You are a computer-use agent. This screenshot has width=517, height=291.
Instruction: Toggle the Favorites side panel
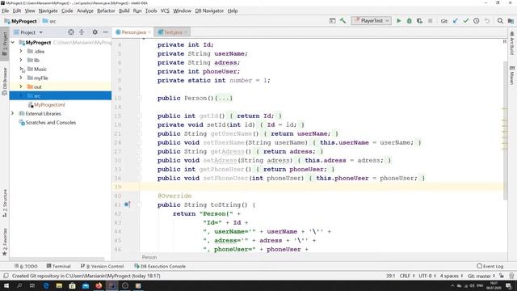pos(5,242)
